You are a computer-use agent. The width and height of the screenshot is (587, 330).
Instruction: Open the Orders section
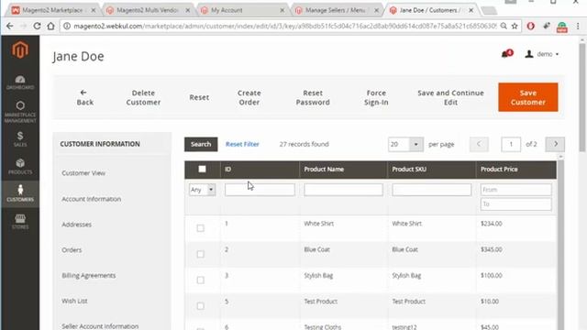(x=72, y=250)
